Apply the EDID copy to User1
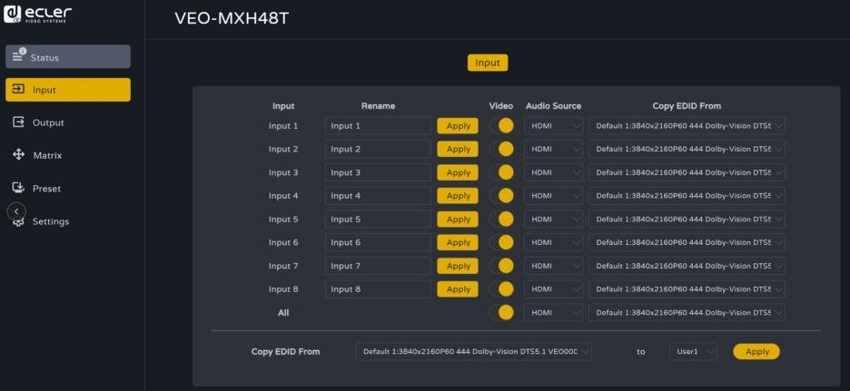Screen dimensions: 850x391 756,351
